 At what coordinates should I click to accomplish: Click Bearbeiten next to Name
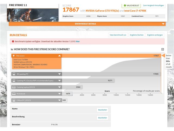pyautogui.click(x=102, y=110)
